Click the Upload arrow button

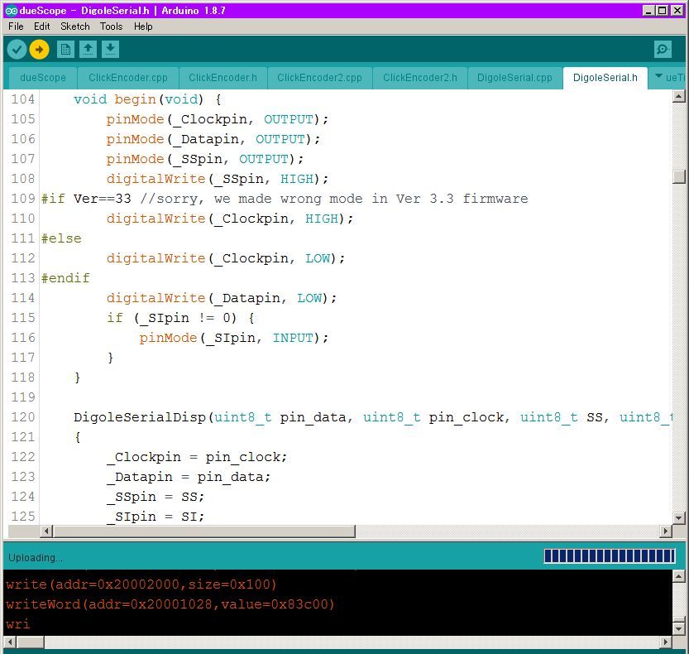39,50
